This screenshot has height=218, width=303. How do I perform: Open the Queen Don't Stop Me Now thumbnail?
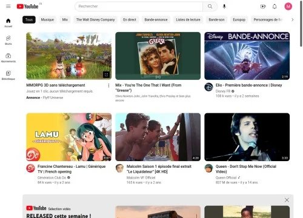point(247,137)
